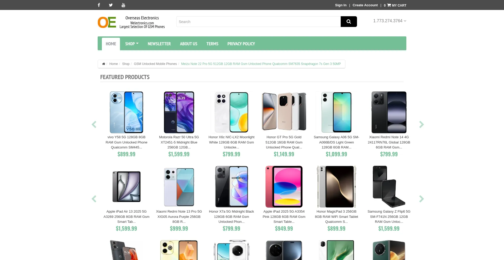Show previous items in second featured row
Screen dimensions: 504x260
point(94,199)
